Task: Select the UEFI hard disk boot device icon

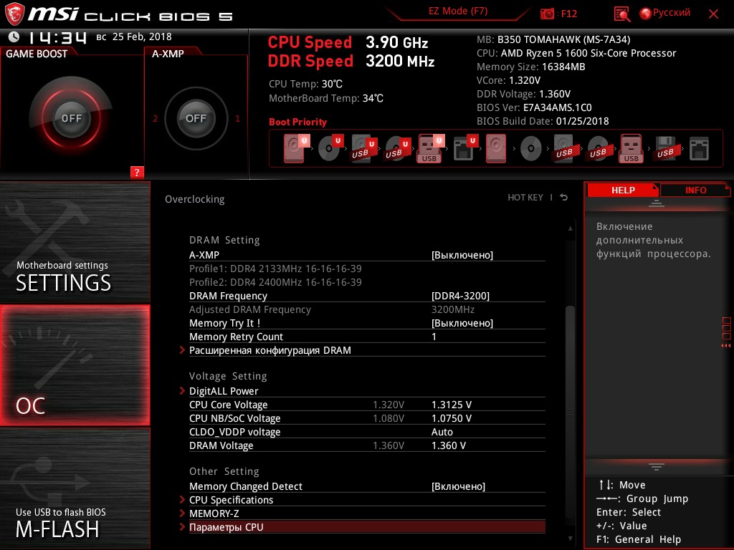Action: 296,149
